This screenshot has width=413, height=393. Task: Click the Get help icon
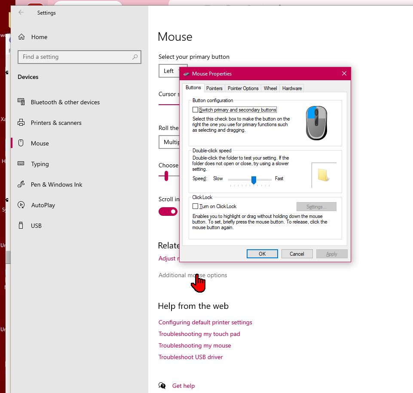162,385
